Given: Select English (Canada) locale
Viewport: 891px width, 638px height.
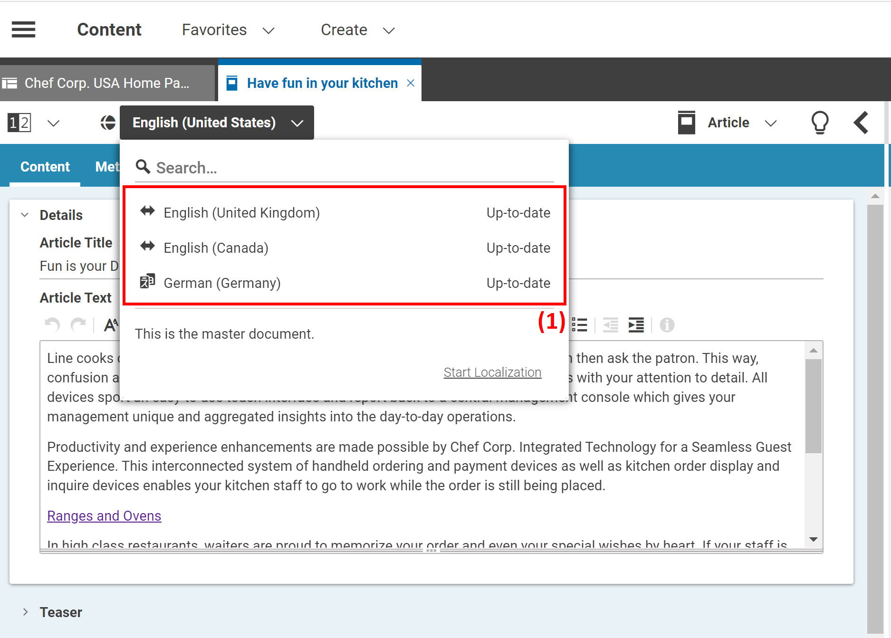Looking at the screenshot, I should 345,248.
